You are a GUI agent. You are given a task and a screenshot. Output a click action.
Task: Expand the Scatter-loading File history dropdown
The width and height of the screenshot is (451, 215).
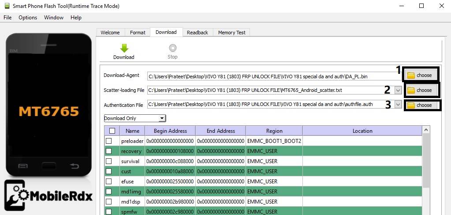(x=398, y=90)
